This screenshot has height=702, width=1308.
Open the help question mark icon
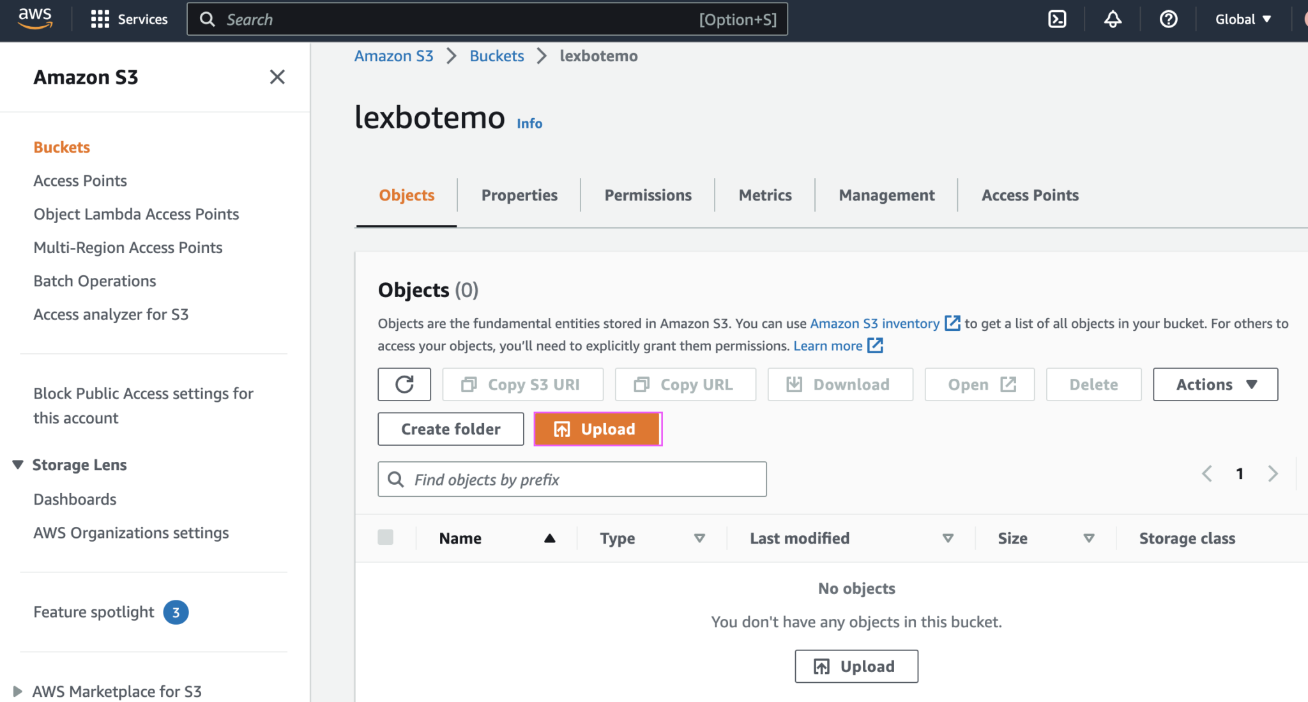(1169, 19)
